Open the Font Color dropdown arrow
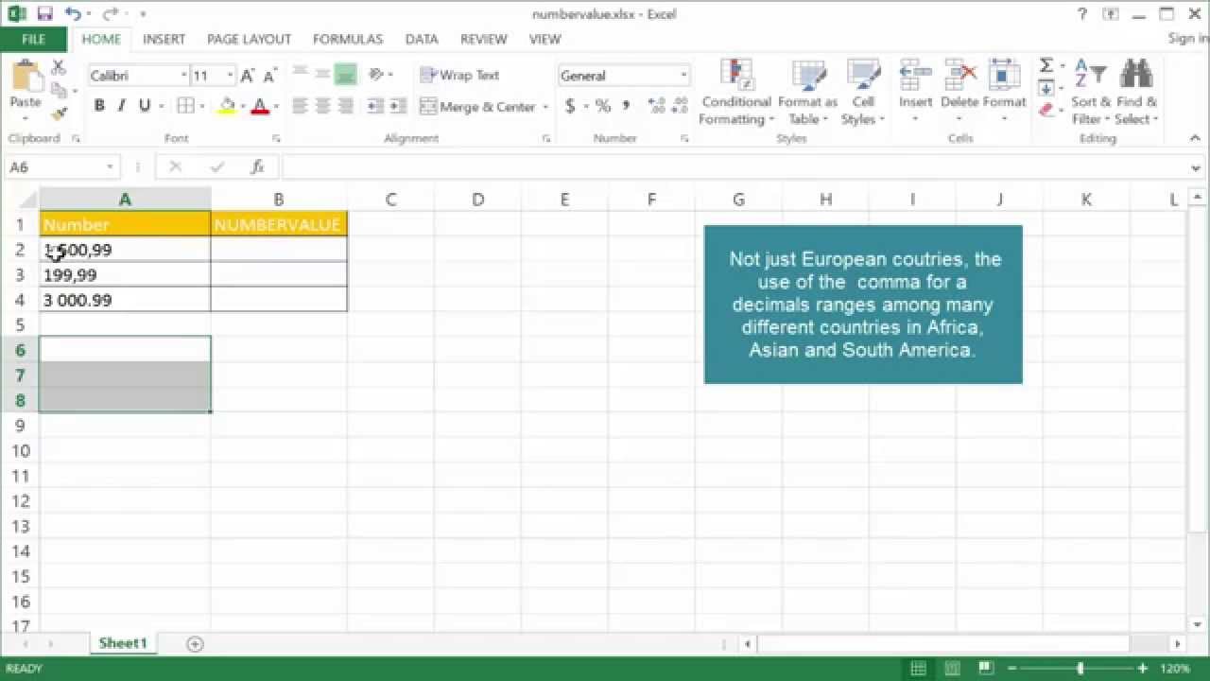Viewport: 1210px width, 681px height. click(x=276, y=106)
